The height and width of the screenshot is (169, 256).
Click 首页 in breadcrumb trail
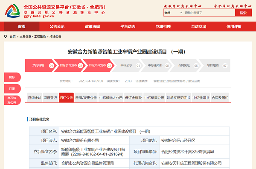[x=12, y=37]
